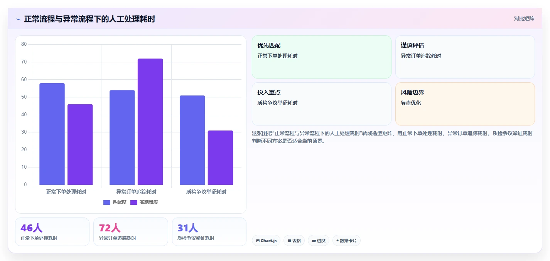
Task: Open the 优先匹配 matrix card
Action: (x=322, y=57)
